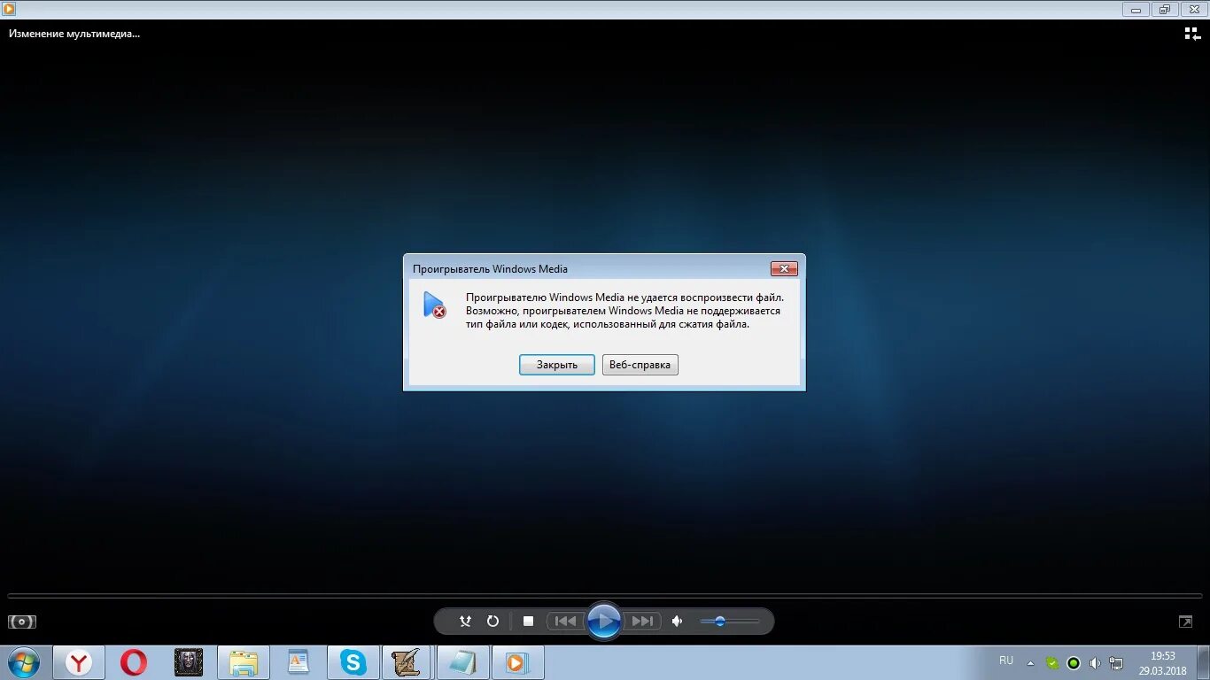
Task: Toggle repeat mode in the player controls
Action: tap(493, 622)
